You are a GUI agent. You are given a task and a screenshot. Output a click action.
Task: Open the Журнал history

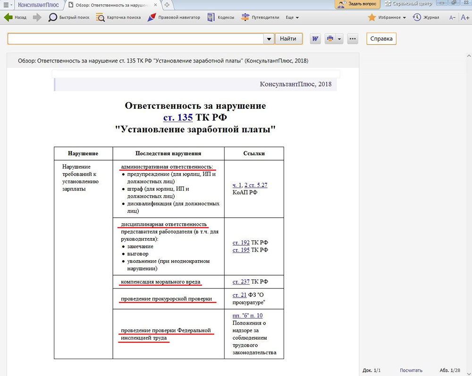click(x=426, y=17)
